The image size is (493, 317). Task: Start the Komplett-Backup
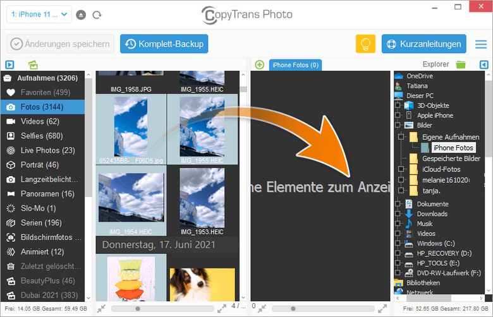(x=164, y=44)
